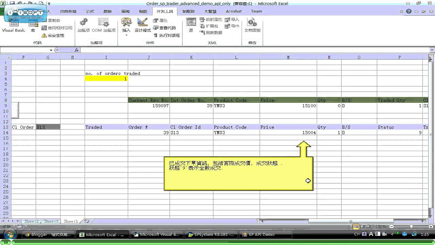The image size is (435, 245).
Task: Select the Sheet2 worksheet tab
Action: tap(31, 221)
